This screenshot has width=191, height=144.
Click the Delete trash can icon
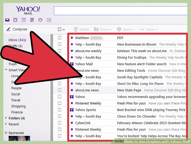click(x=76, y=29)
